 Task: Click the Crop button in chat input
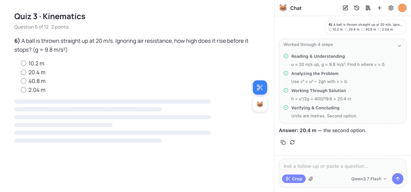(x=294, y=179)
